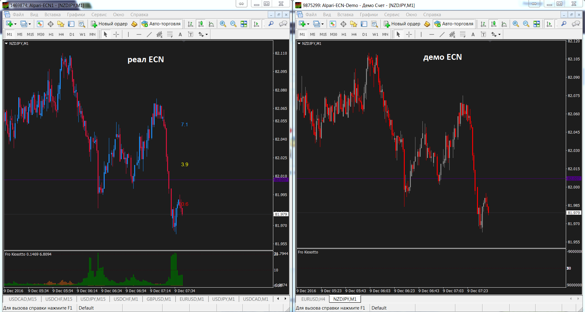The image size is (585, 312).
Task: Switch to D1 timeframe in the demo ECN window
Action: [364, 34]
